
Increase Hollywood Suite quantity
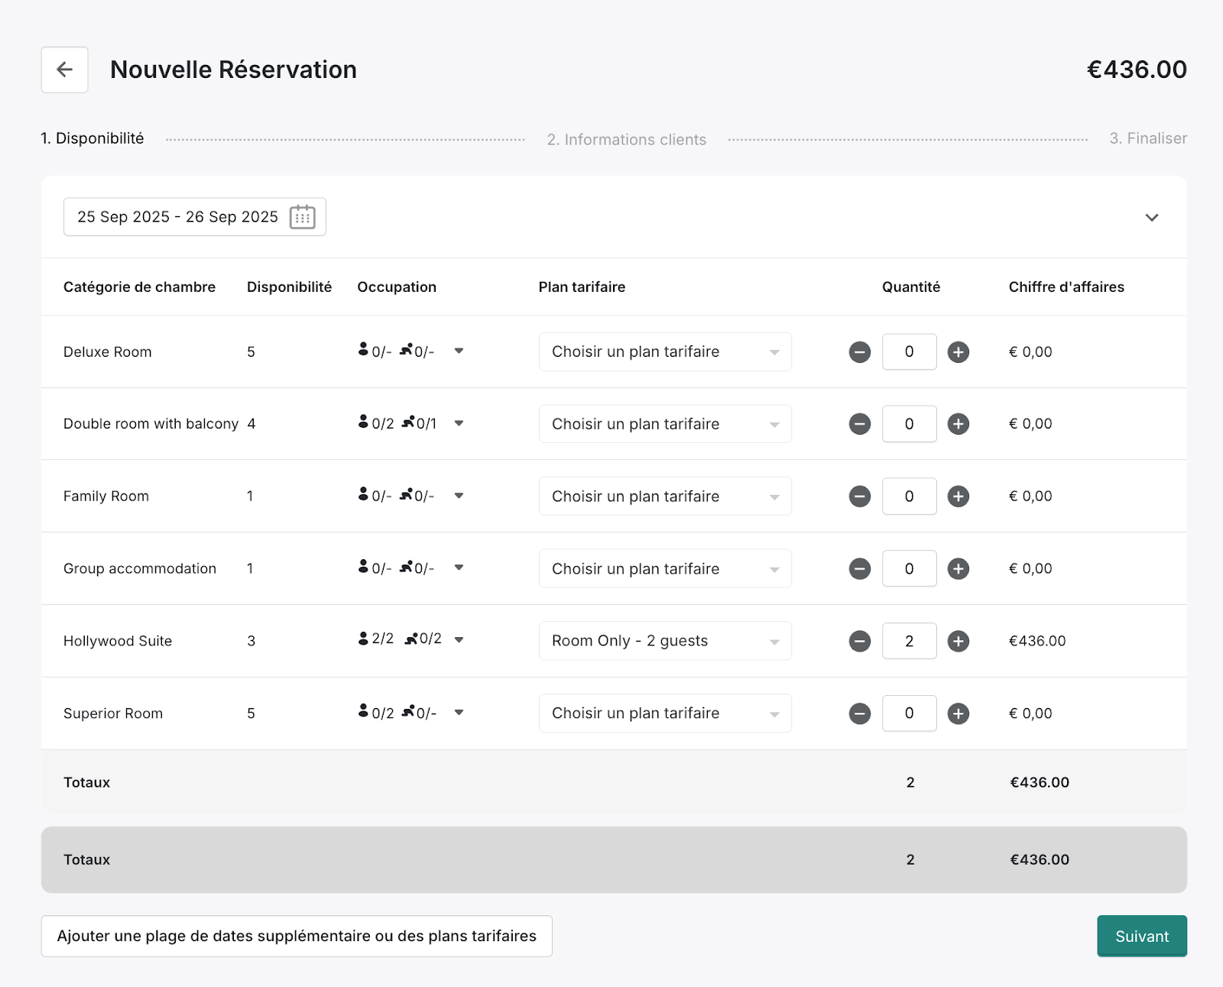(x=959, y=641)
